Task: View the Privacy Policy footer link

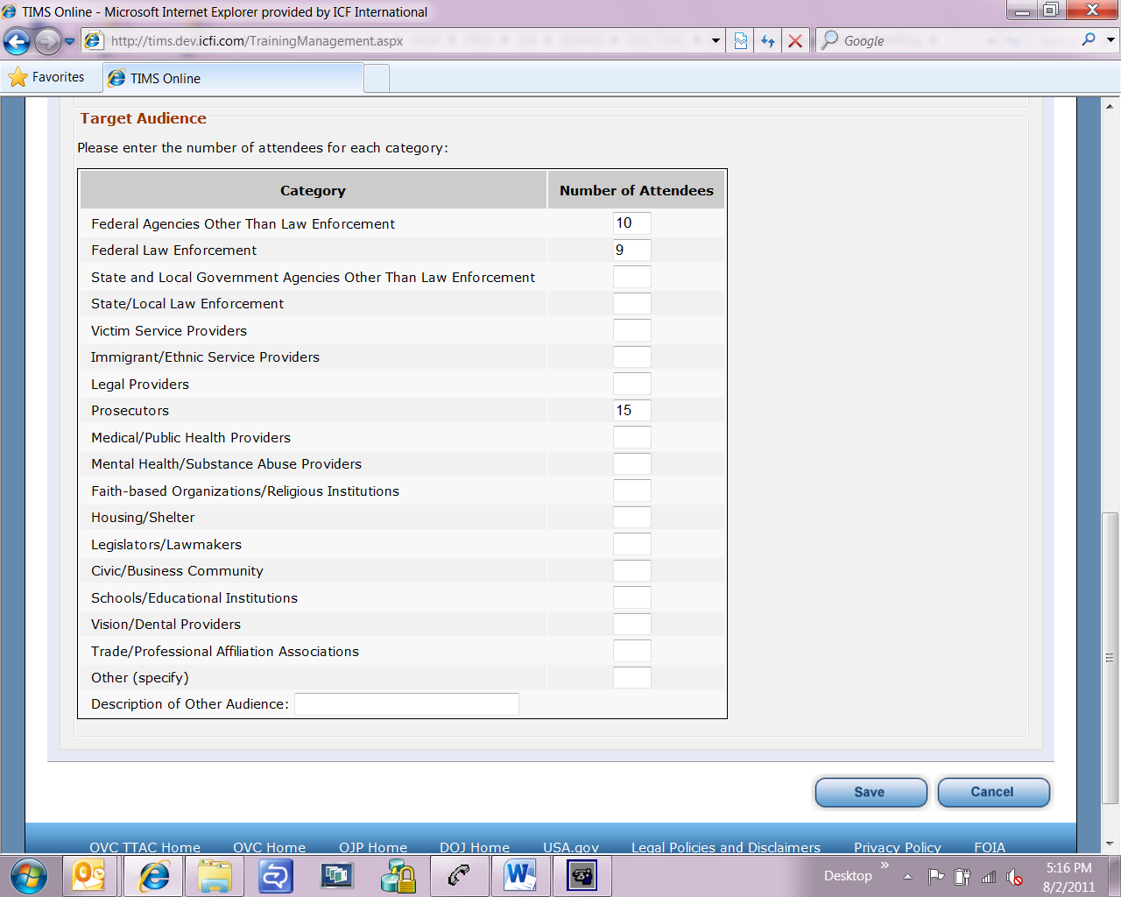Action: (898, 847)
